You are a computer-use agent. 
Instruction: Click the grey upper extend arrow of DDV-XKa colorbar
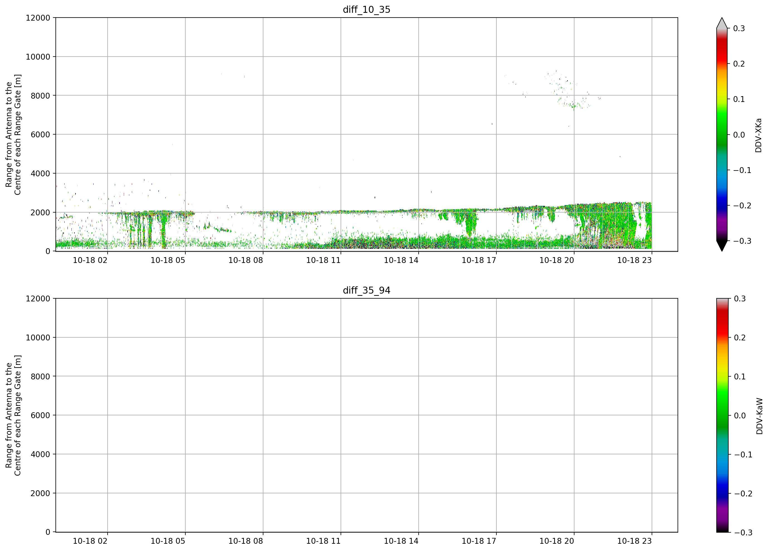[722, 23]
